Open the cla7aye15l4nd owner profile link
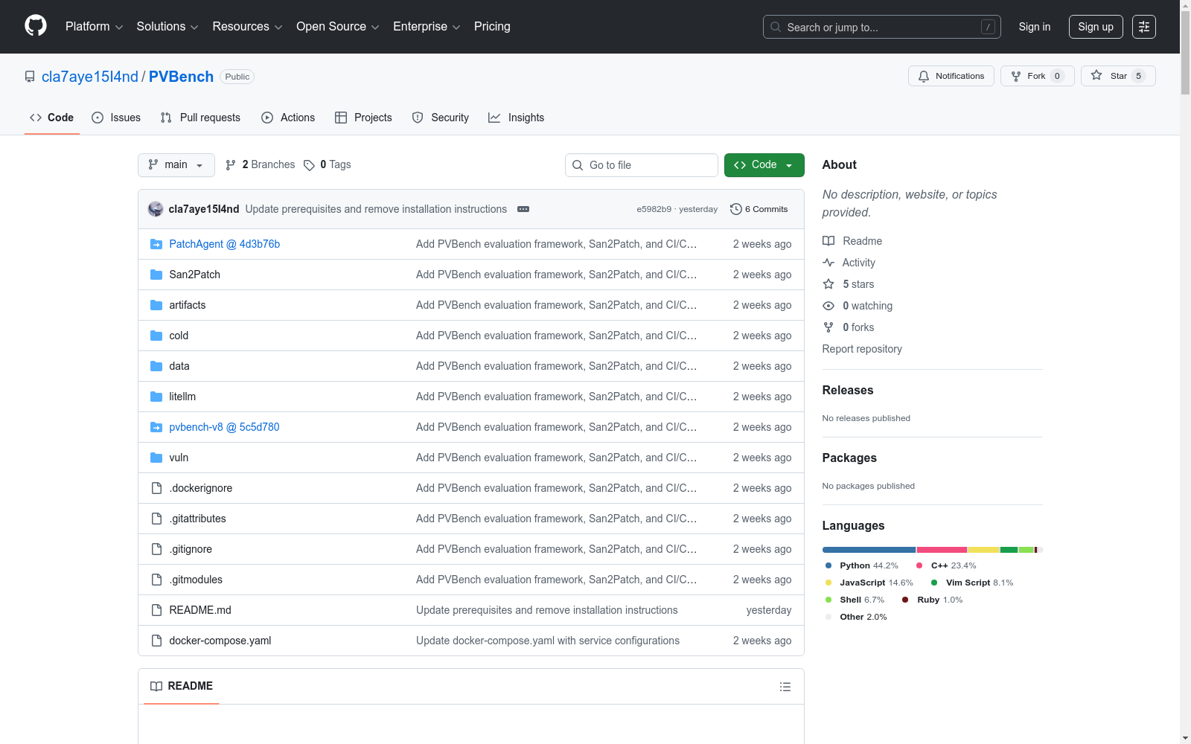This screenshot has height=744, width=1191. [90, 77]
